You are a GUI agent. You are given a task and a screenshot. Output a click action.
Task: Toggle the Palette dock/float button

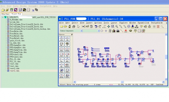[x=72, y=34]
